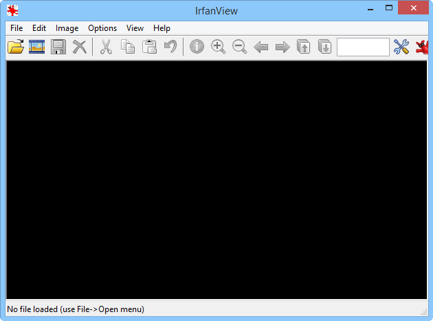Screen dimensions: 433x321
Task: Open the File menu
Action: point(16,28)
